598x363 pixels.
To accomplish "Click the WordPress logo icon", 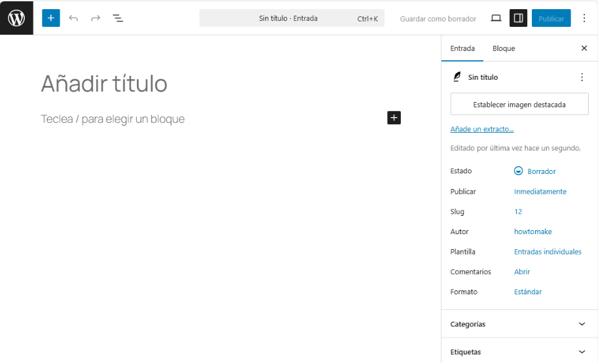I will pyautogui.click(x=16, y=18).
